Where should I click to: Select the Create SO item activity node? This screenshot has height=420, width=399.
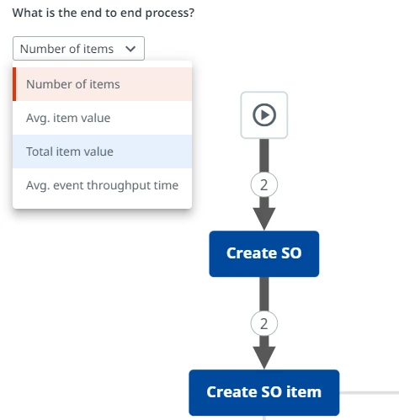[264, 392]
